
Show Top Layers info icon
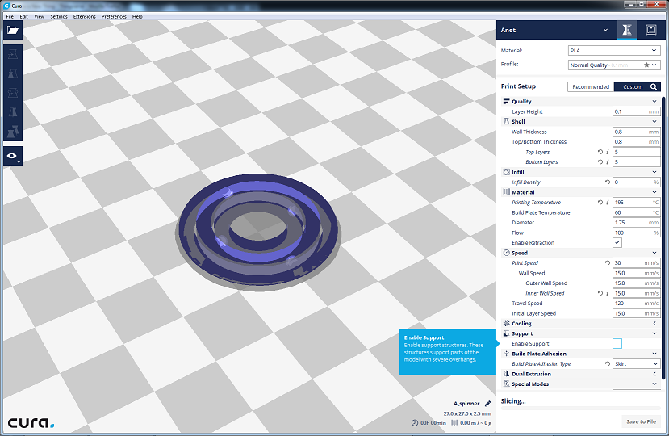608,152
